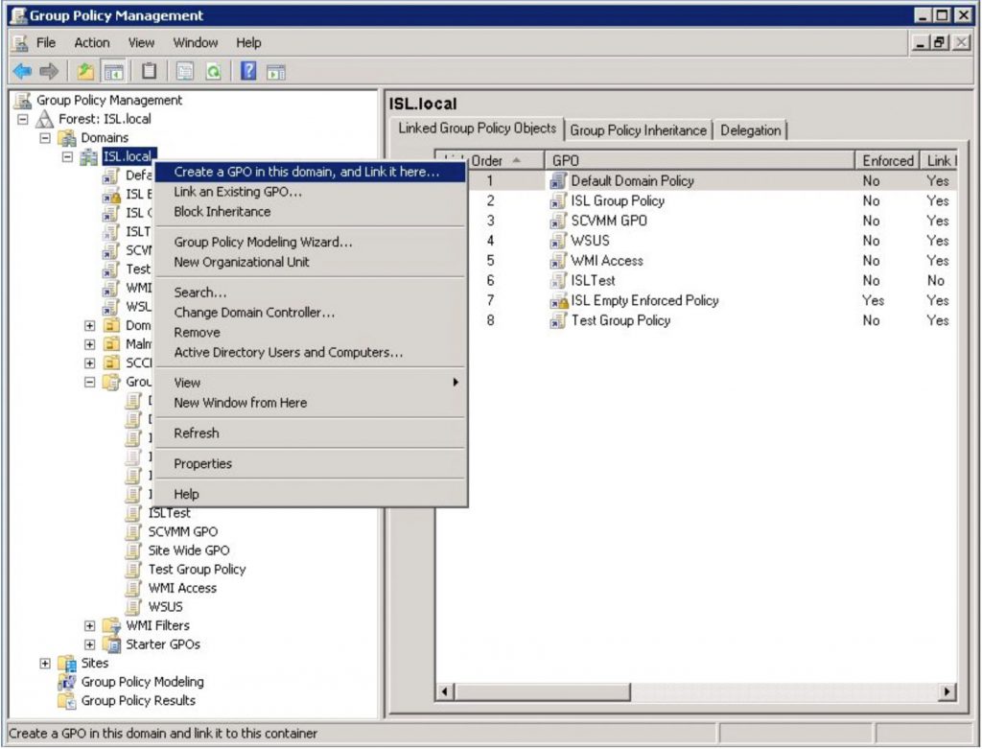Open the Delegation tab
Viewport: 982px width, 749px height.
tap(750, 130)
